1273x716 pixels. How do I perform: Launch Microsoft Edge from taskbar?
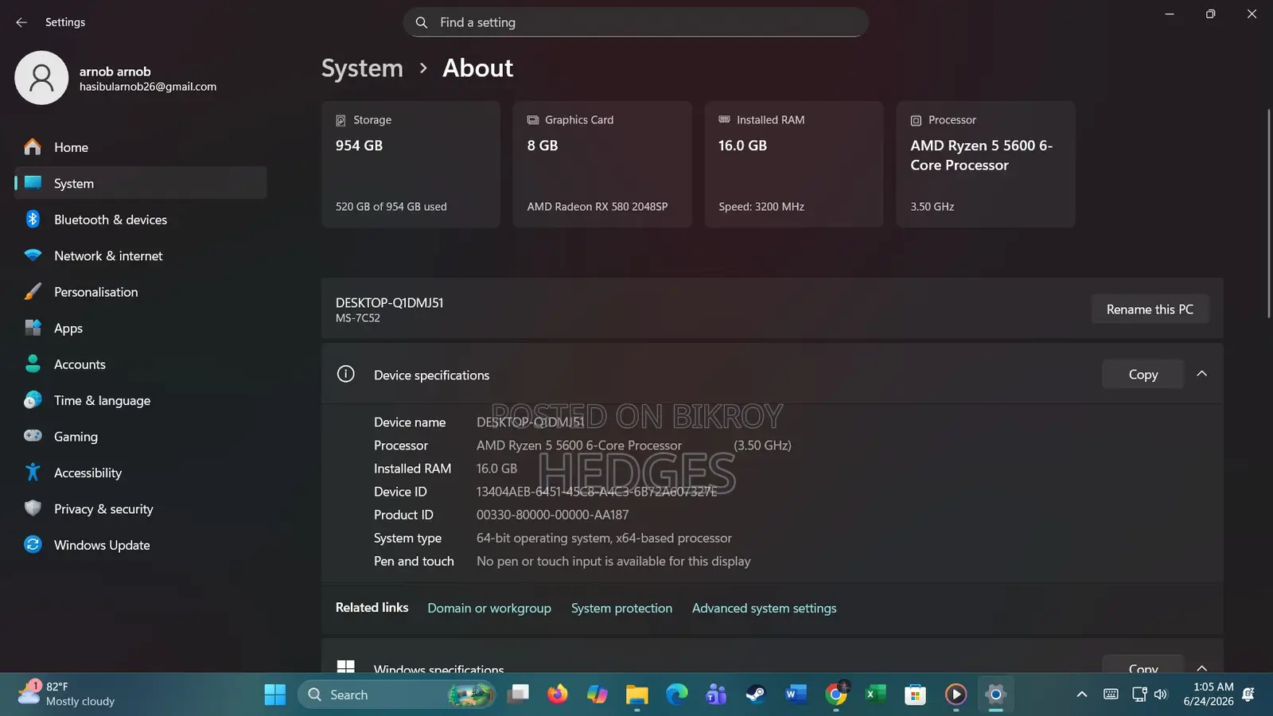point(676,695)
